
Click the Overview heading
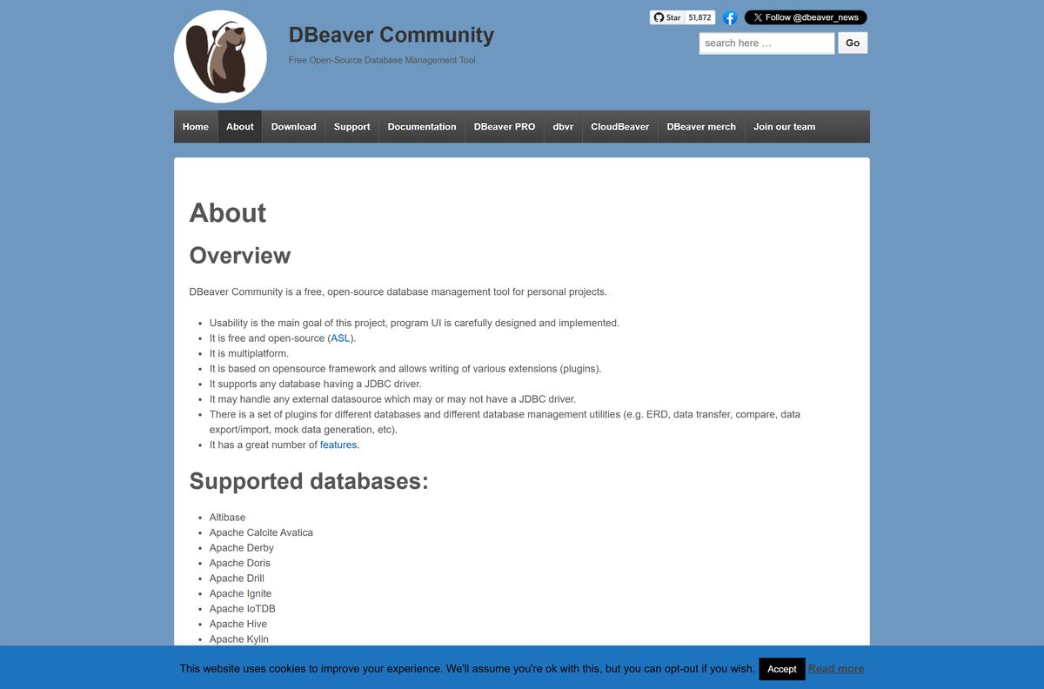point(240,256)
